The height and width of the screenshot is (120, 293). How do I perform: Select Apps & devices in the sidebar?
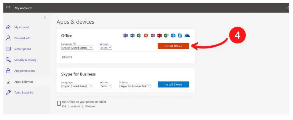(24, 82)
